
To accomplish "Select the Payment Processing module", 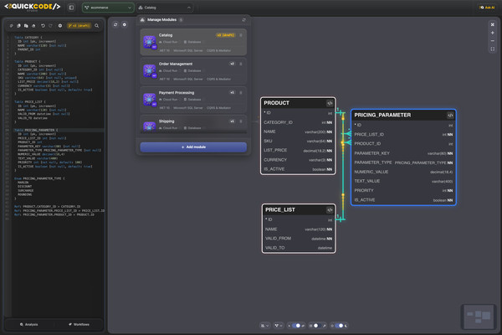I will point(193,100).
